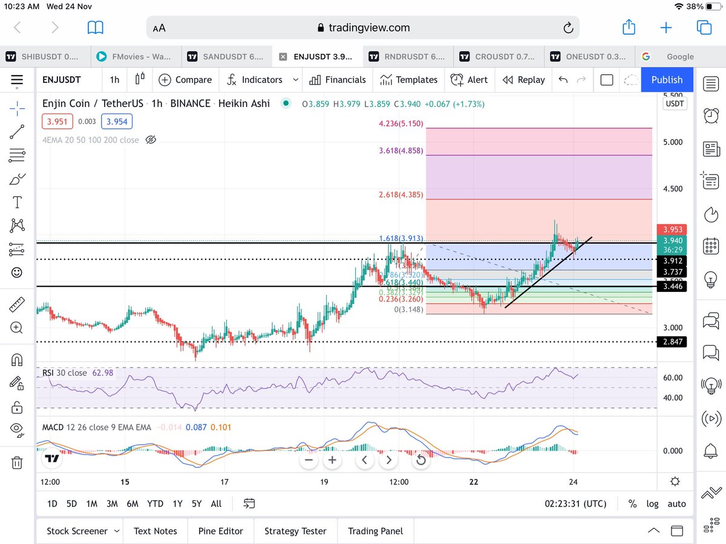Open the Fibonacci and Gann tools

(17, 155)
